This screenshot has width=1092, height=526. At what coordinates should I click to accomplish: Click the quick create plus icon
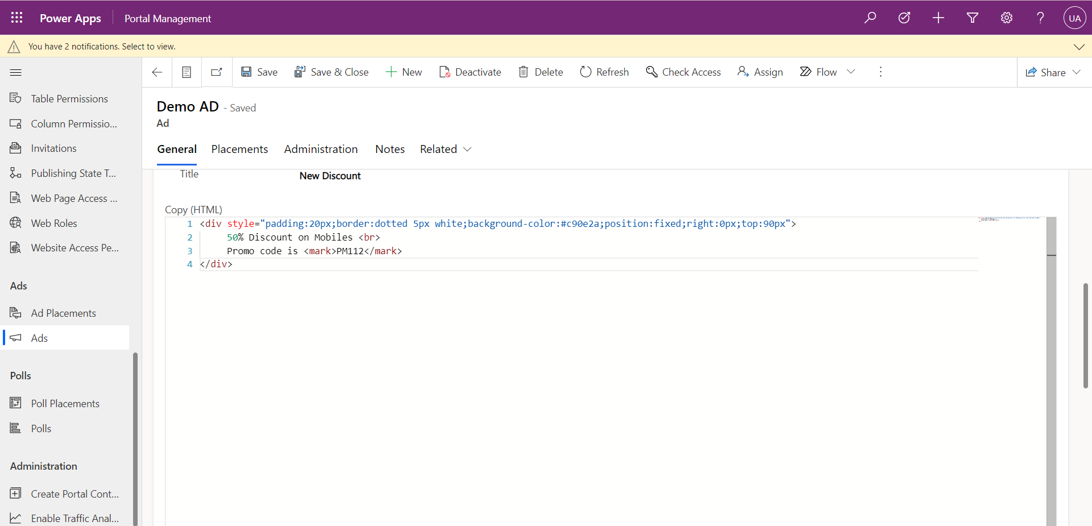point(938,18)
